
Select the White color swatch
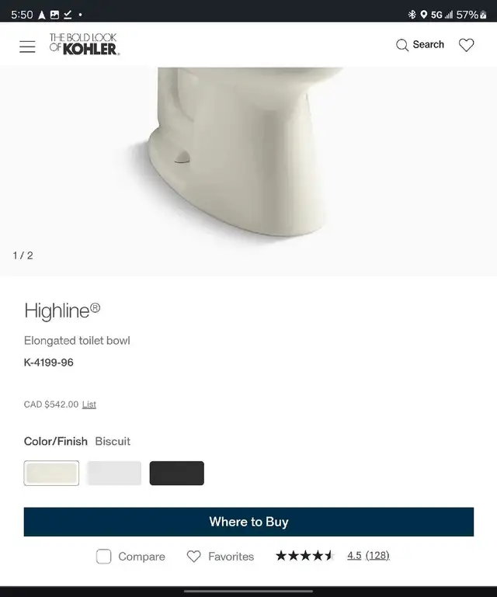pyautogui.click(x=114, y=473)
